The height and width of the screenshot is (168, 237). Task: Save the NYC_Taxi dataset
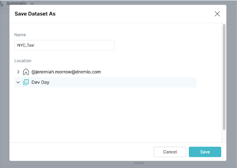point(205,152)
